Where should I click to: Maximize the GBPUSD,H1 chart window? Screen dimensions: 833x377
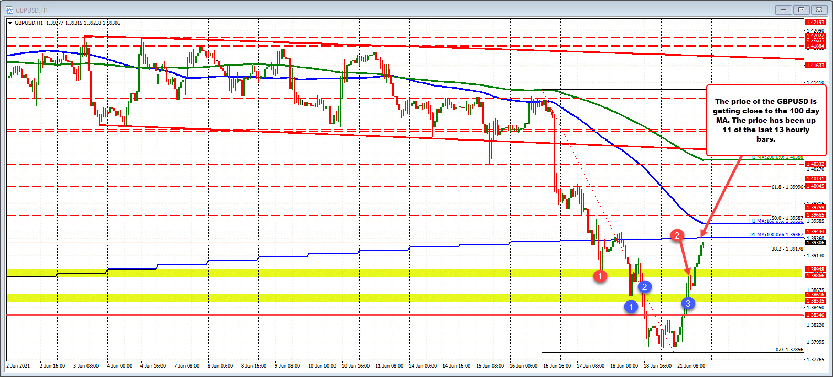click(801, 9)
